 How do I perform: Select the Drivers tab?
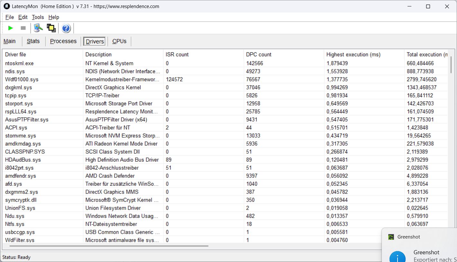coord(95,41)
